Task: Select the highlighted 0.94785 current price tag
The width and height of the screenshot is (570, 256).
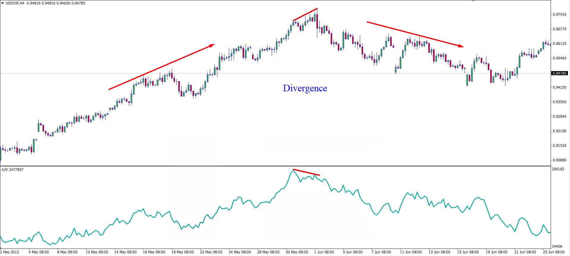Action: (560, 73)
